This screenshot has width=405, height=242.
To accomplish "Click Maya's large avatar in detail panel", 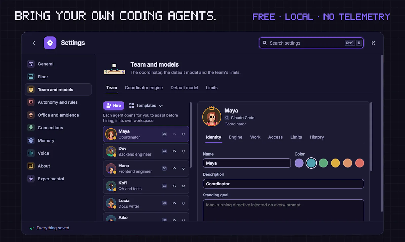I will [x=212, y=117].
